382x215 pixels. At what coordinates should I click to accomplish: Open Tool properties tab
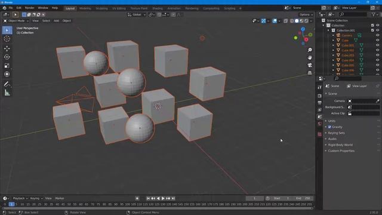point(320,87)
